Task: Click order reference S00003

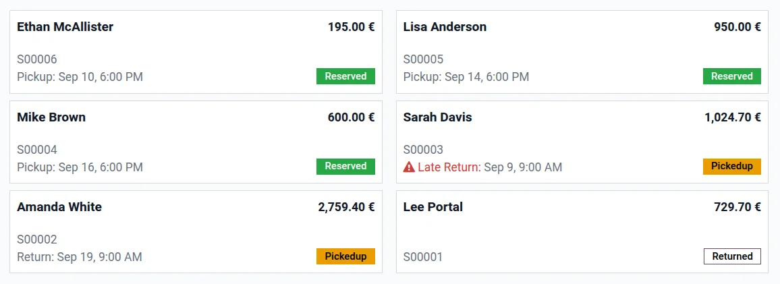Action: coord(423,150)
